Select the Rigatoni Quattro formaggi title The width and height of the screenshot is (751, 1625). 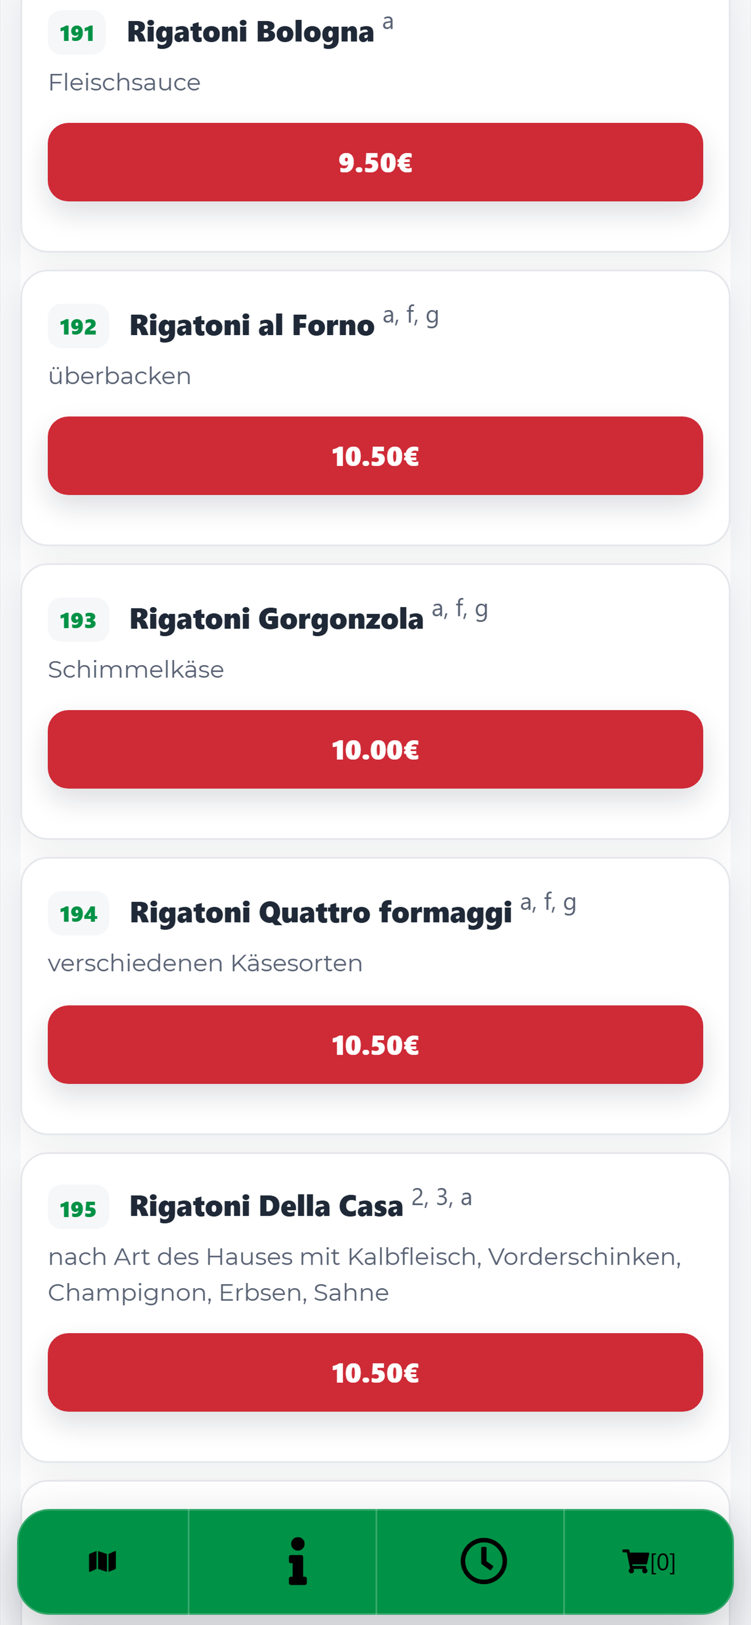pos(321,914)
